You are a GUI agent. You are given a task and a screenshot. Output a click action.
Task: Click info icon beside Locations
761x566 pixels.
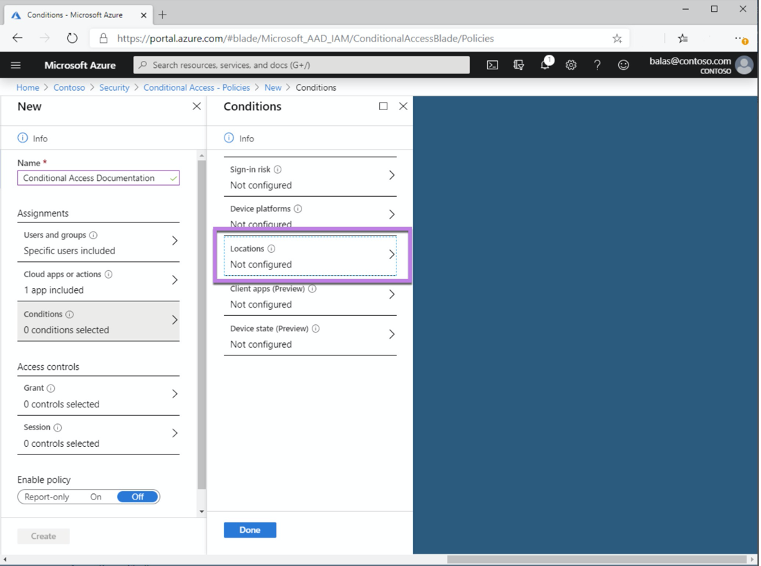point(271,248)
